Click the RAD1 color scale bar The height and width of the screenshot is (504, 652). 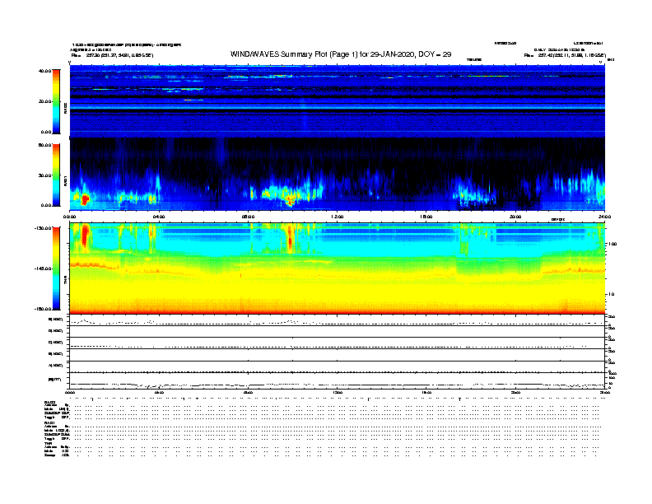click(x=56, y=175)
